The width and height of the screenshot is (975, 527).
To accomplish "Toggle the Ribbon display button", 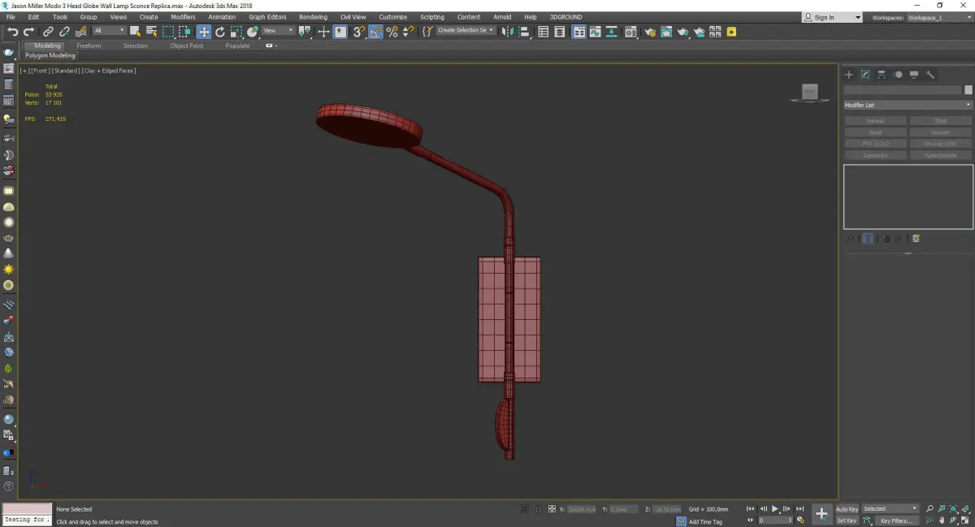I will (579, 32).
